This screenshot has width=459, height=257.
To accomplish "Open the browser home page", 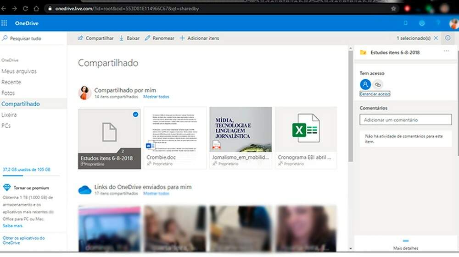I will (36, 8).
